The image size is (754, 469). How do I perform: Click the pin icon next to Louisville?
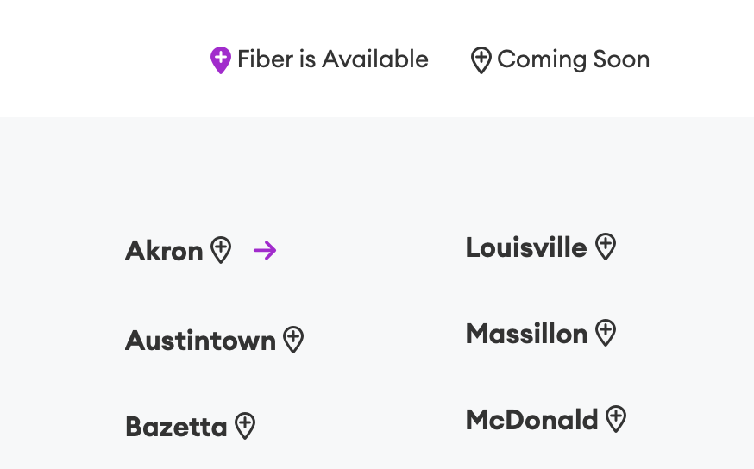coord(606,247)
